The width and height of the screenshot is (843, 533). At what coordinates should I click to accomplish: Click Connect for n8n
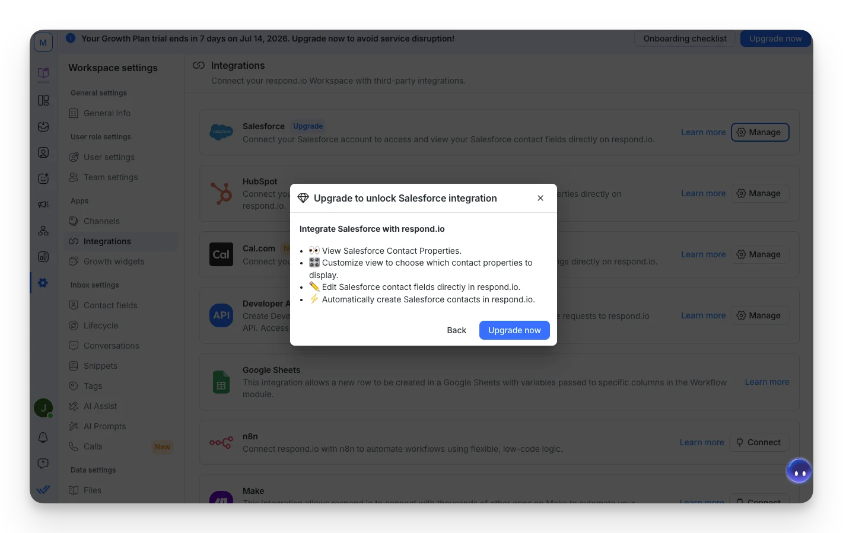pos(759,442)
